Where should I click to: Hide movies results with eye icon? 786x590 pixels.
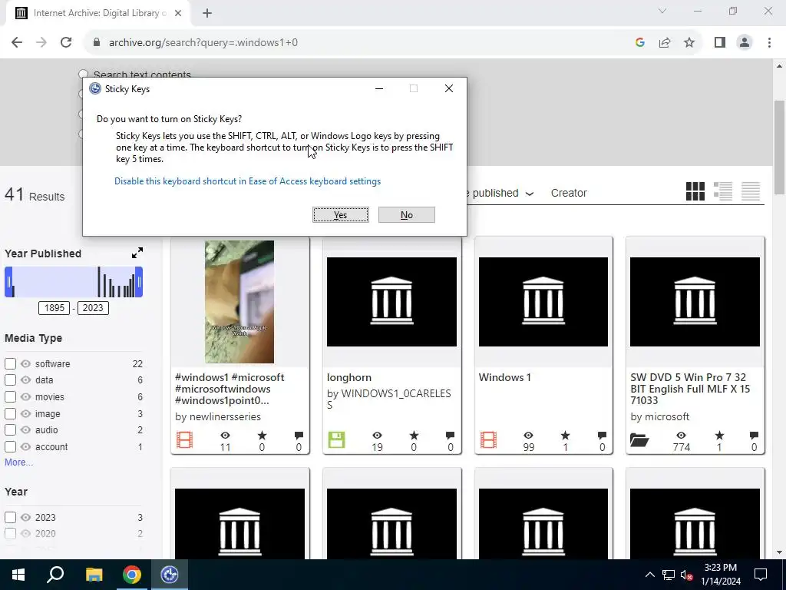(25, 396)
